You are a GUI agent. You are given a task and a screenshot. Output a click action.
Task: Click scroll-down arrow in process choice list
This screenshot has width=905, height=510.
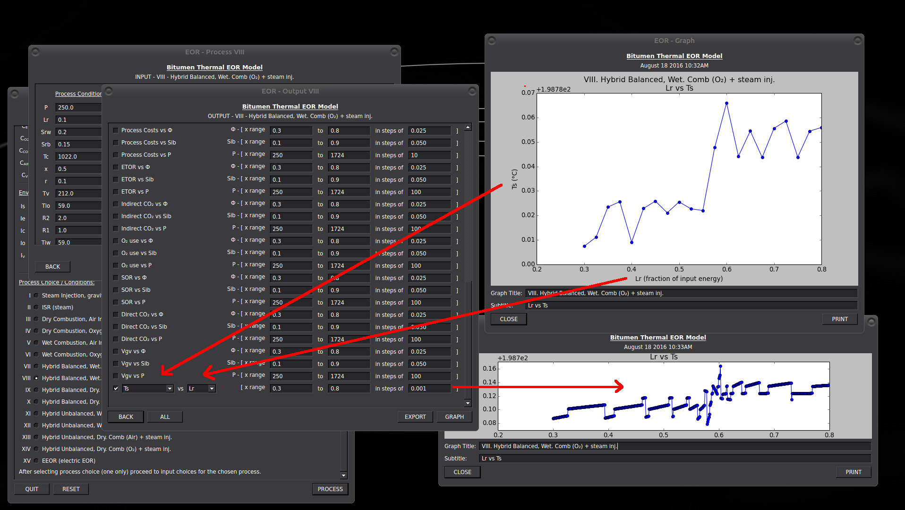[x=343, y=475]
